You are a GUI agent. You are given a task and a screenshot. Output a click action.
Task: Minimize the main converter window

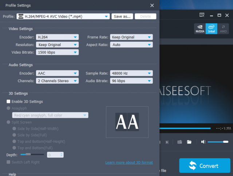[x=212, y=15]
